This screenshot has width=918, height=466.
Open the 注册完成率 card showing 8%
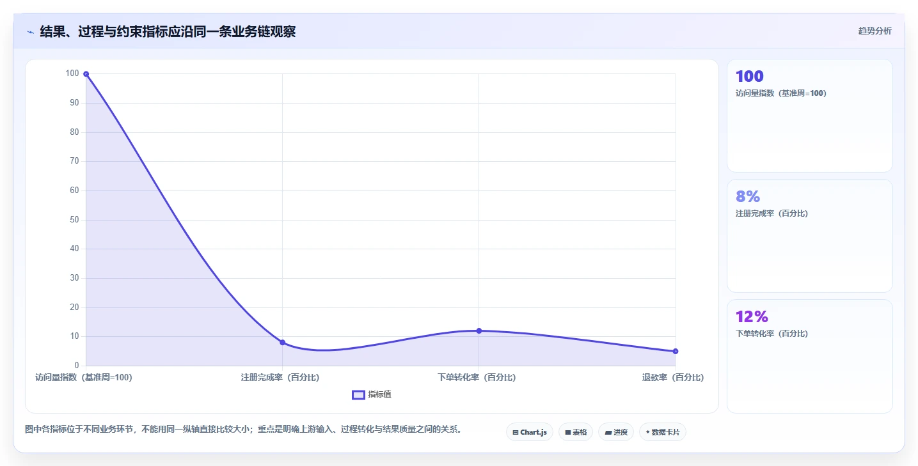coord(809,236)
